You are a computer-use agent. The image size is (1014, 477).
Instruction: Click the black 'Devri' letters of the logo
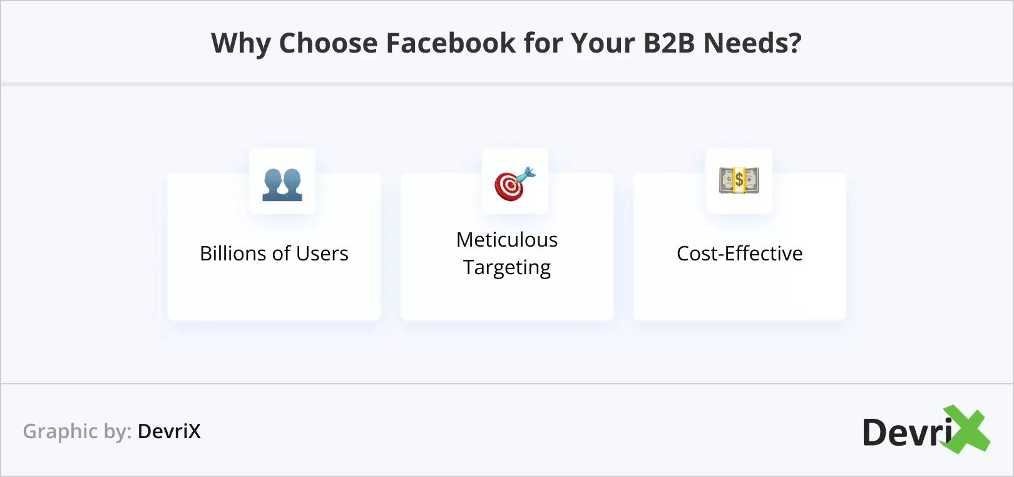(906, 433)
